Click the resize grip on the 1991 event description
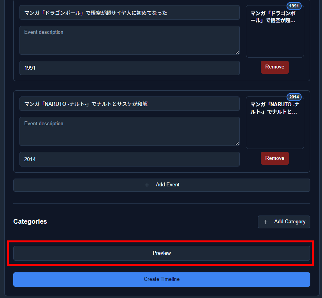The height and width of the screenshot is (298, 322). [237, 53]
